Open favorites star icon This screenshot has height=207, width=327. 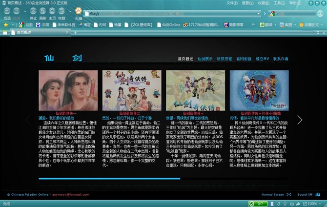click(x=6, y=25)
